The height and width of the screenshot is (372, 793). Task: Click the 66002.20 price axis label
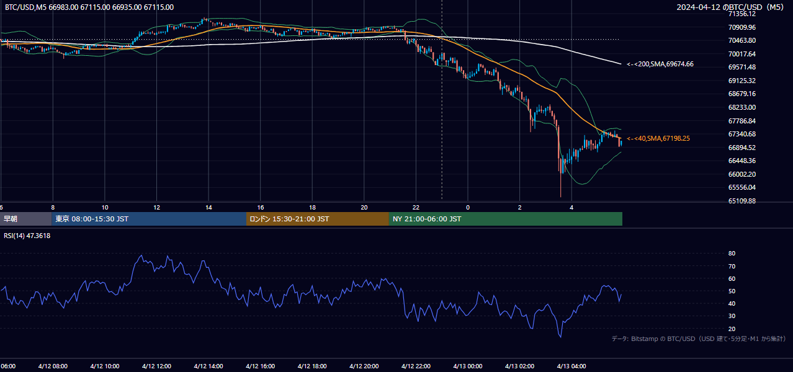click(742, 174)
